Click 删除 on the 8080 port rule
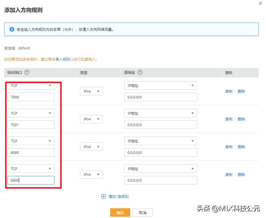 241,147
